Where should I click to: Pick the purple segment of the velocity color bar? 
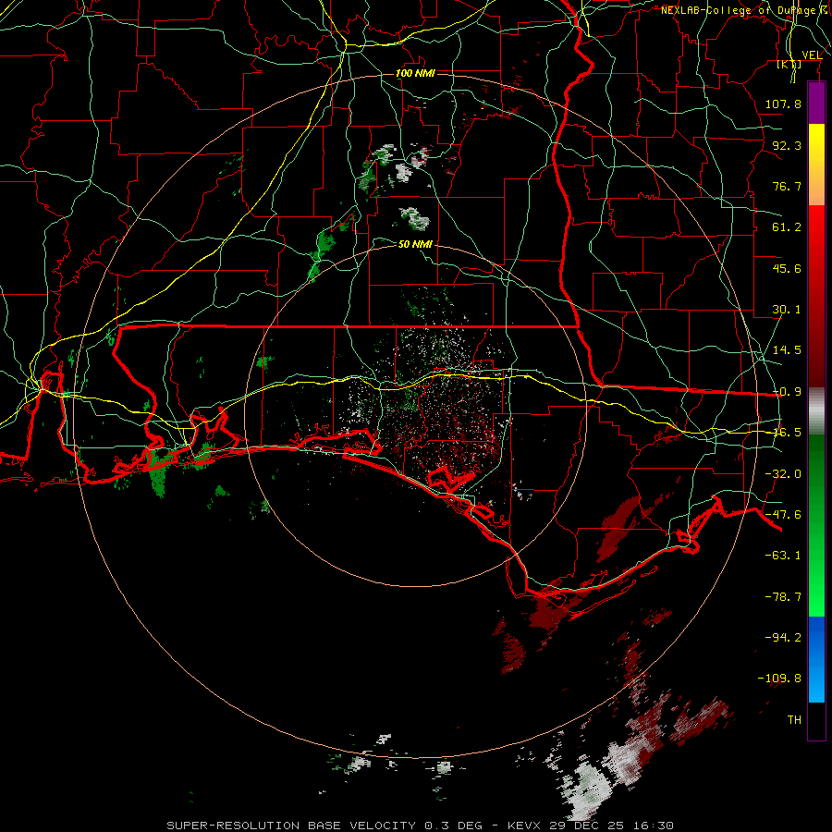816,103
